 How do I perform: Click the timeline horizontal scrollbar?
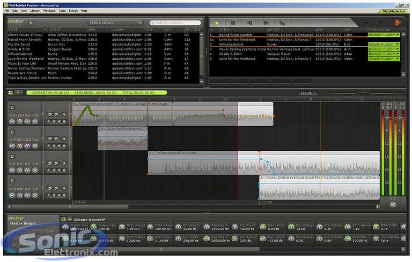70,207
